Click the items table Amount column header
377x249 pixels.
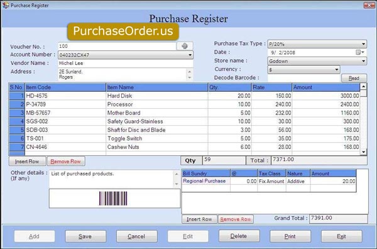pyautogui.click(x=325, y=87)
